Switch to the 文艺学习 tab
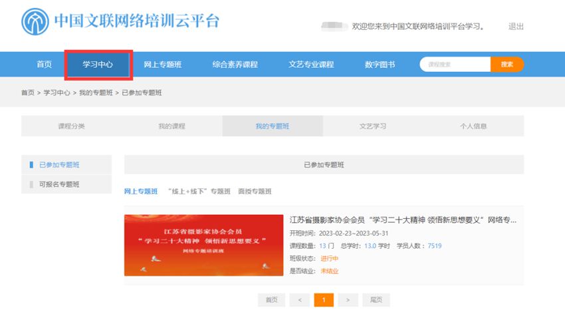This screenshot has height=324, width=565. tap(373, 126)
